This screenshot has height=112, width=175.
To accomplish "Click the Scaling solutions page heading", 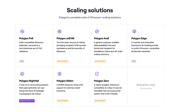I will point(90,10).
